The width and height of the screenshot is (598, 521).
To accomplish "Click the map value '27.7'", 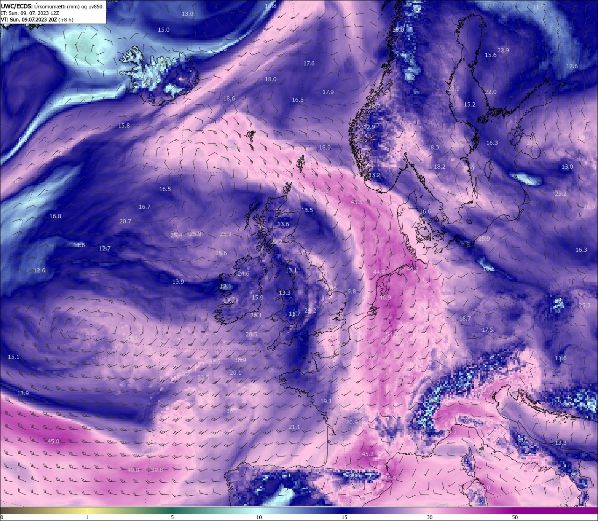I will [x=229, y=301].
